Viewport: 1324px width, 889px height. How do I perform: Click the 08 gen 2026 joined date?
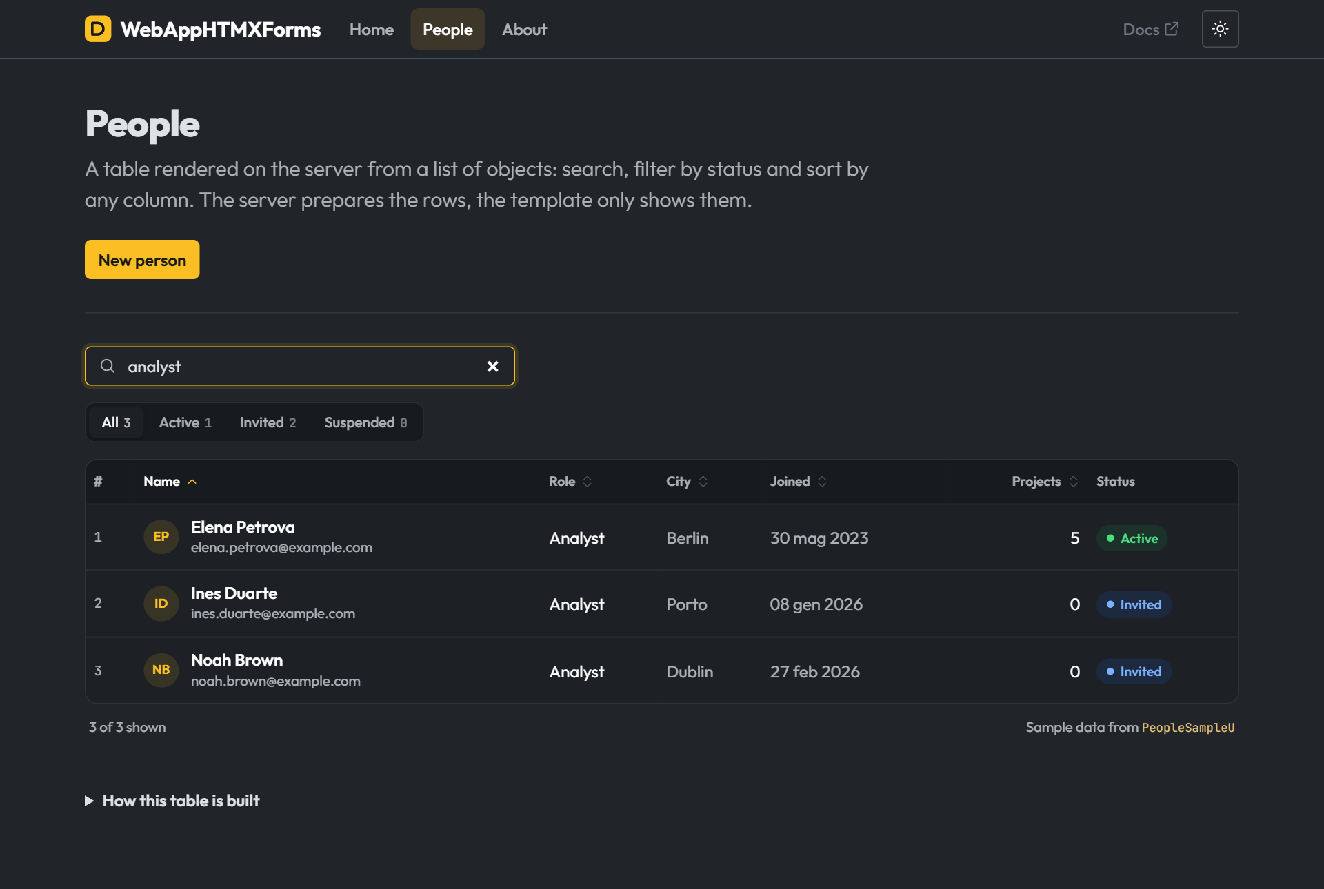[816, 605]
